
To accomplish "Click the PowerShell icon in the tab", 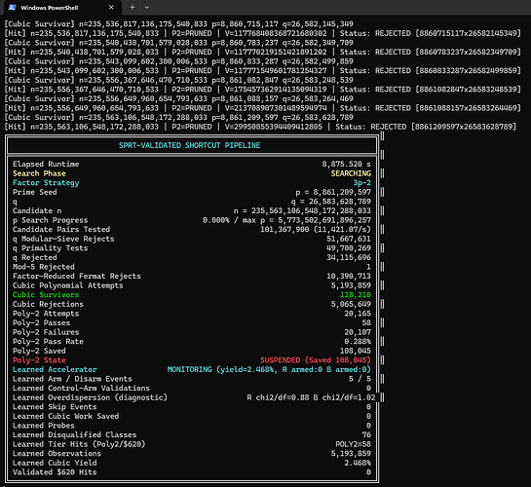I will pyautogui.click(x=13, y=8).
